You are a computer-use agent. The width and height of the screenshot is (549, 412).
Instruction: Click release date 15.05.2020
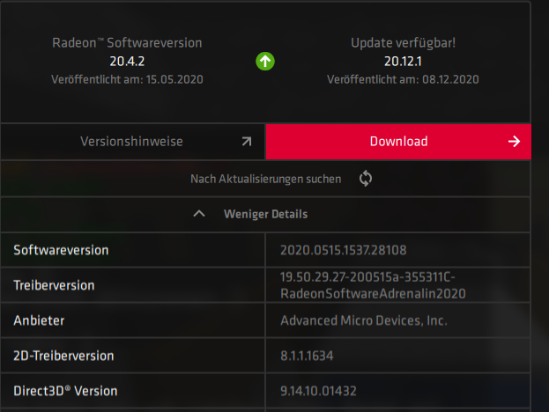(x=174, y=80)
